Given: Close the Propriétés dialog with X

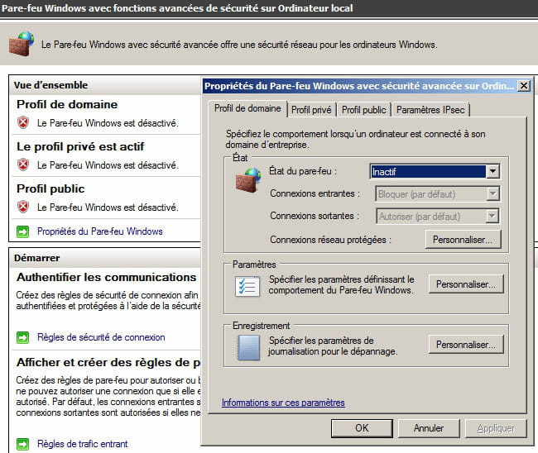Looking at the screenshot, I should pyautogui.click(x=524, y=86).
